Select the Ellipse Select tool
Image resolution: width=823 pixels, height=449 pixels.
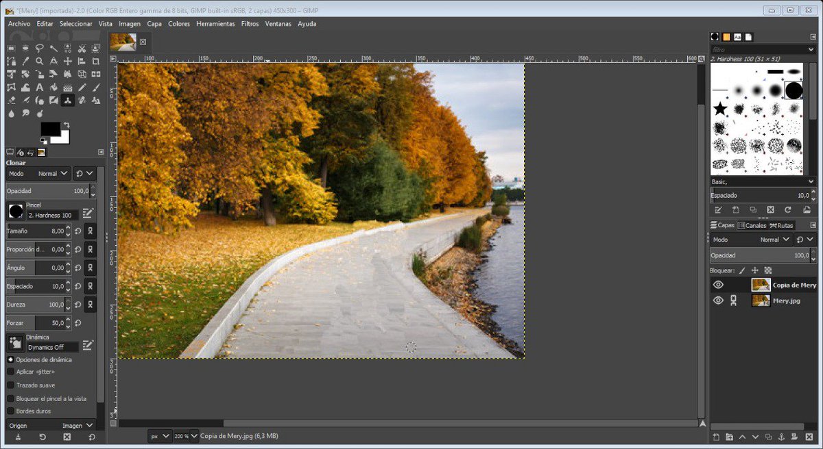coord(25,48)
